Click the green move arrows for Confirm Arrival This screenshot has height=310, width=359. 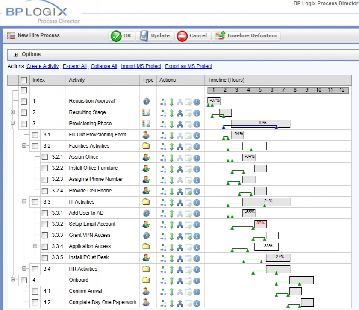coord(172,292)
